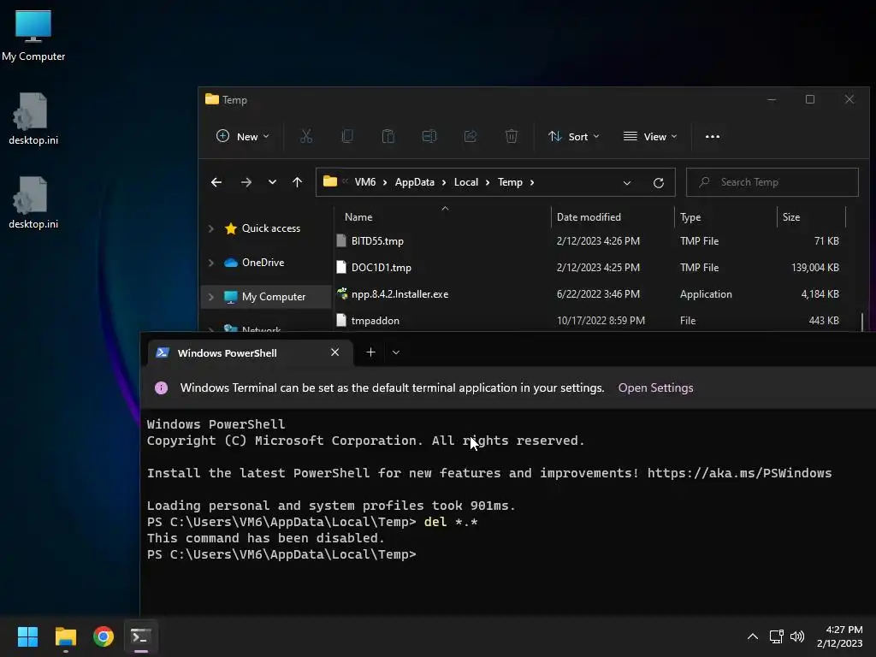Open the Windows Start menu
Viewport: 876px width, 657px height.
click(27, 636)
